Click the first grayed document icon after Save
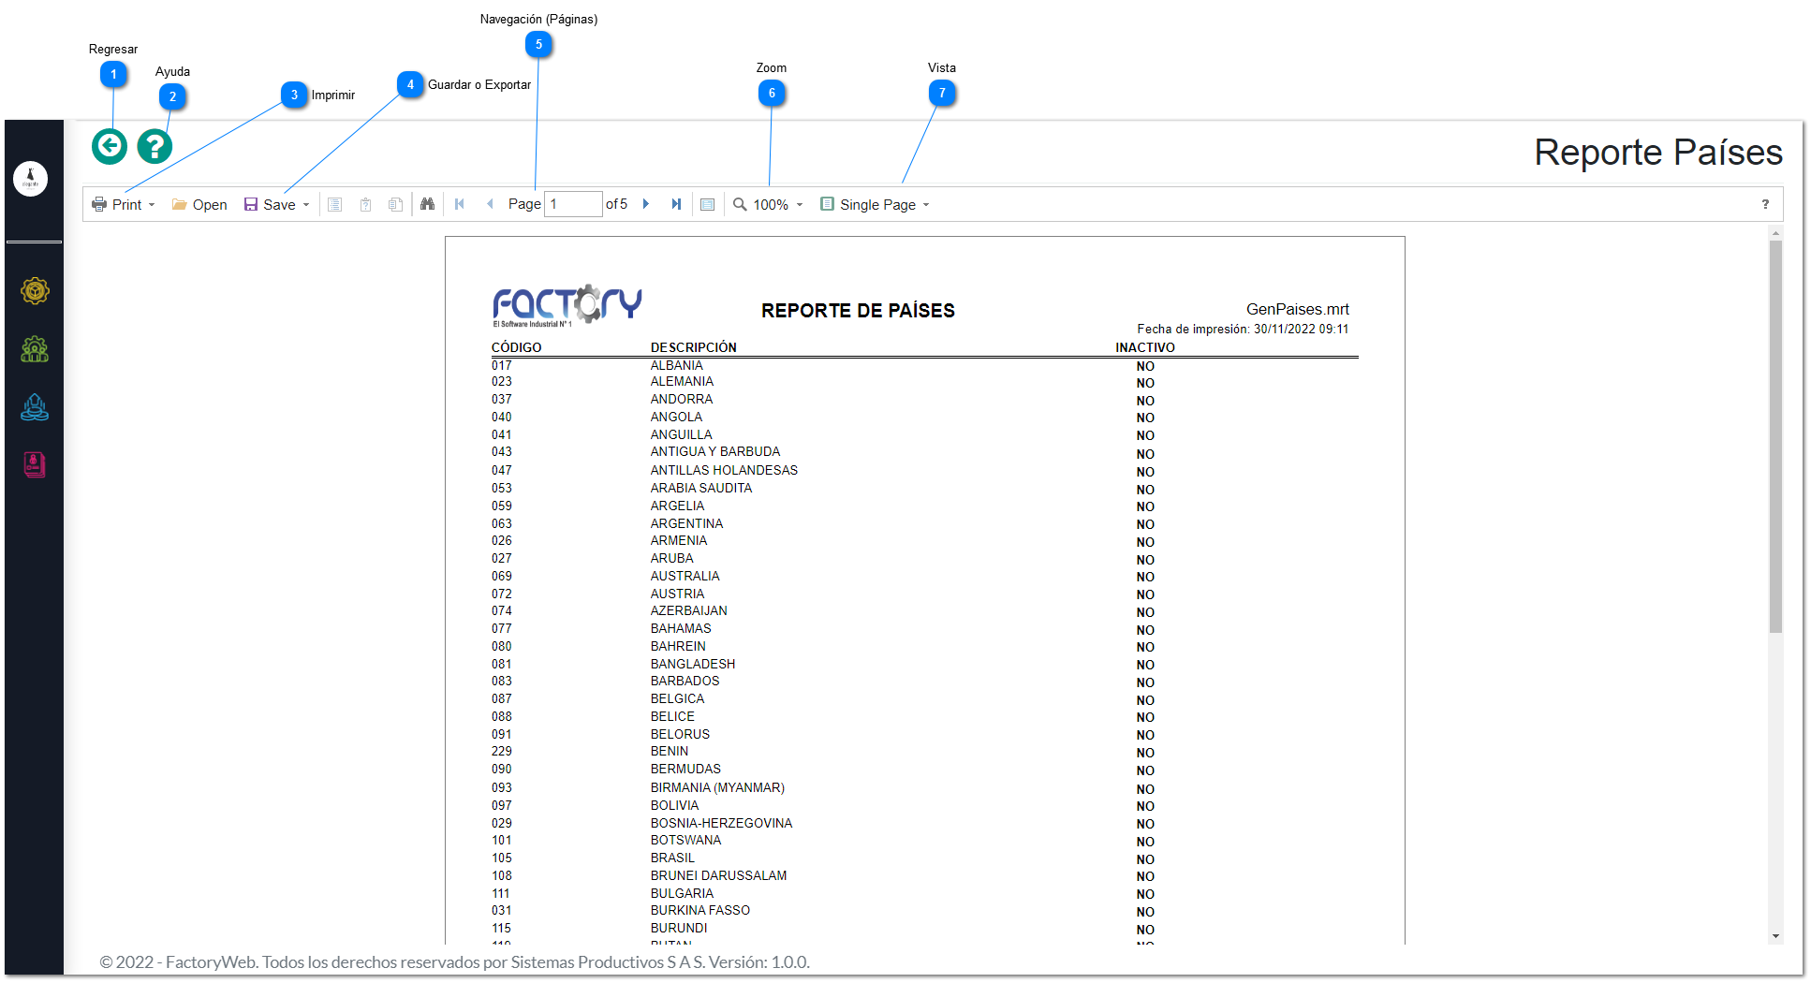The height and width of the screenshot is (983, 1811). click(334, 204)
